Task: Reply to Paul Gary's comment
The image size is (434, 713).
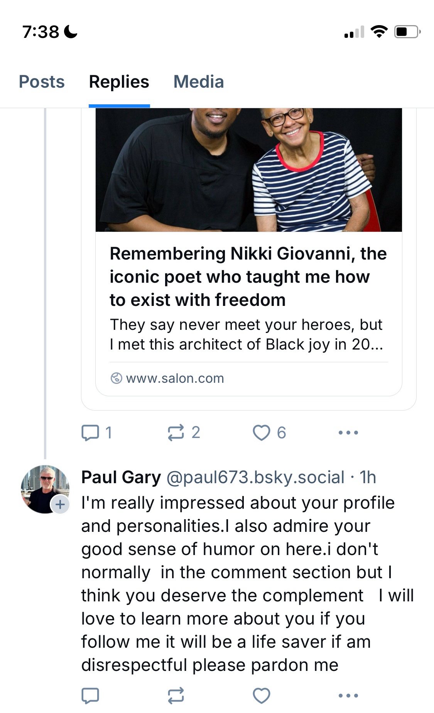Action: point(90,696)
